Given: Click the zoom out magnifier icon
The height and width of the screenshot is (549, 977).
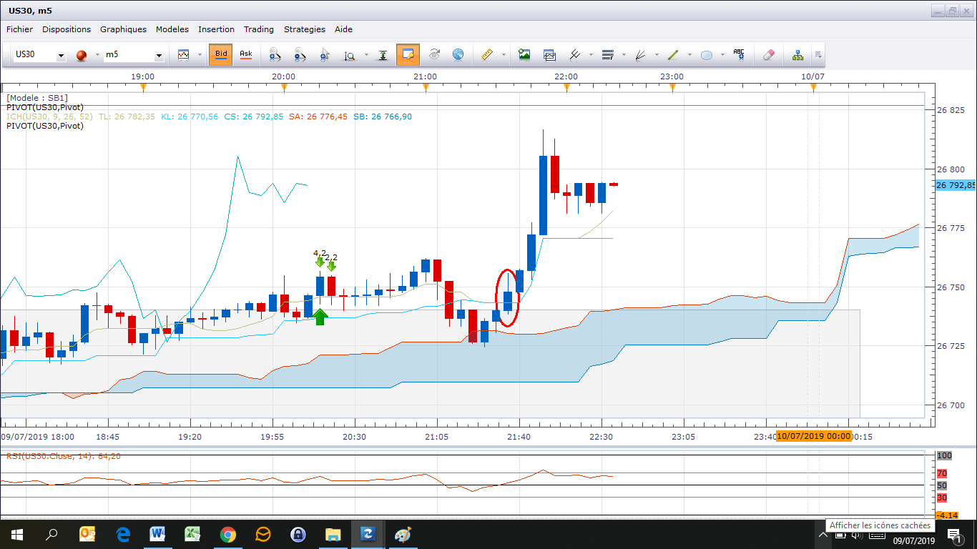Looking at the screenshot, I should coord(300,55).
